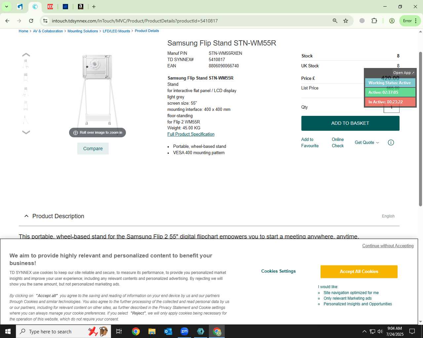Click Open App in the tracker overlay
Screen dimensions: 423x338
pyautogui.click(x=404, y=73)
